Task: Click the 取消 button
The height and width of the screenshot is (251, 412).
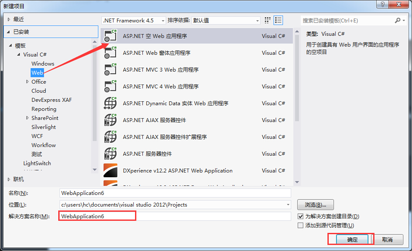Action: 387,239
